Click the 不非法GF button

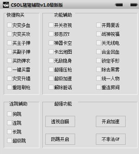coord(111,139)
